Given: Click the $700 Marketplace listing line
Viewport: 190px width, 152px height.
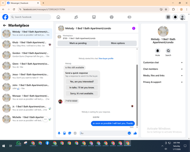Looking at the screenshot, I should pos(79,38).
